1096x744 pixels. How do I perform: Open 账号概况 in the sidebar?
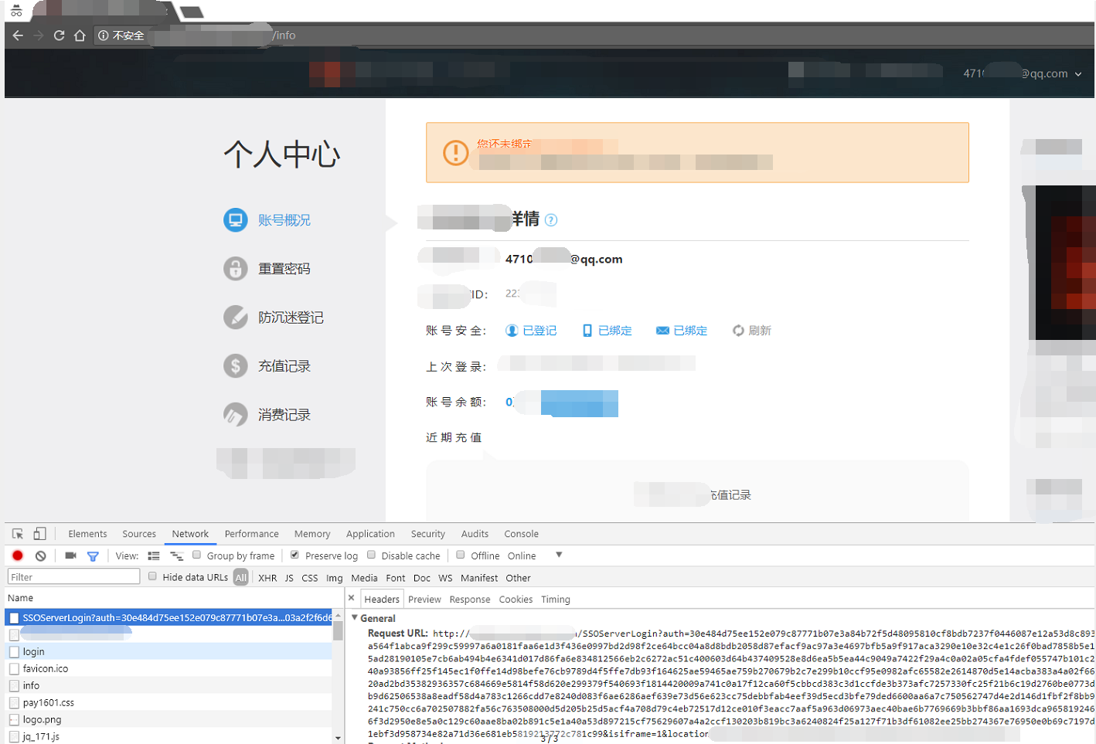click(284, 220)
